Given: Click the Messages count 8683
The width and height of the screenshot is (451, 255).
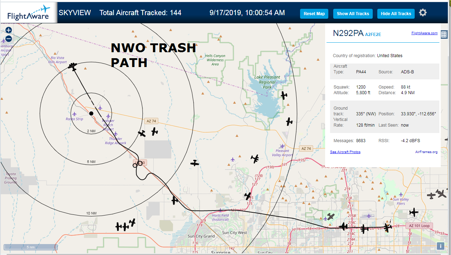Looking at the screenshot, I should pyautogui.click(x=361, y=141).
